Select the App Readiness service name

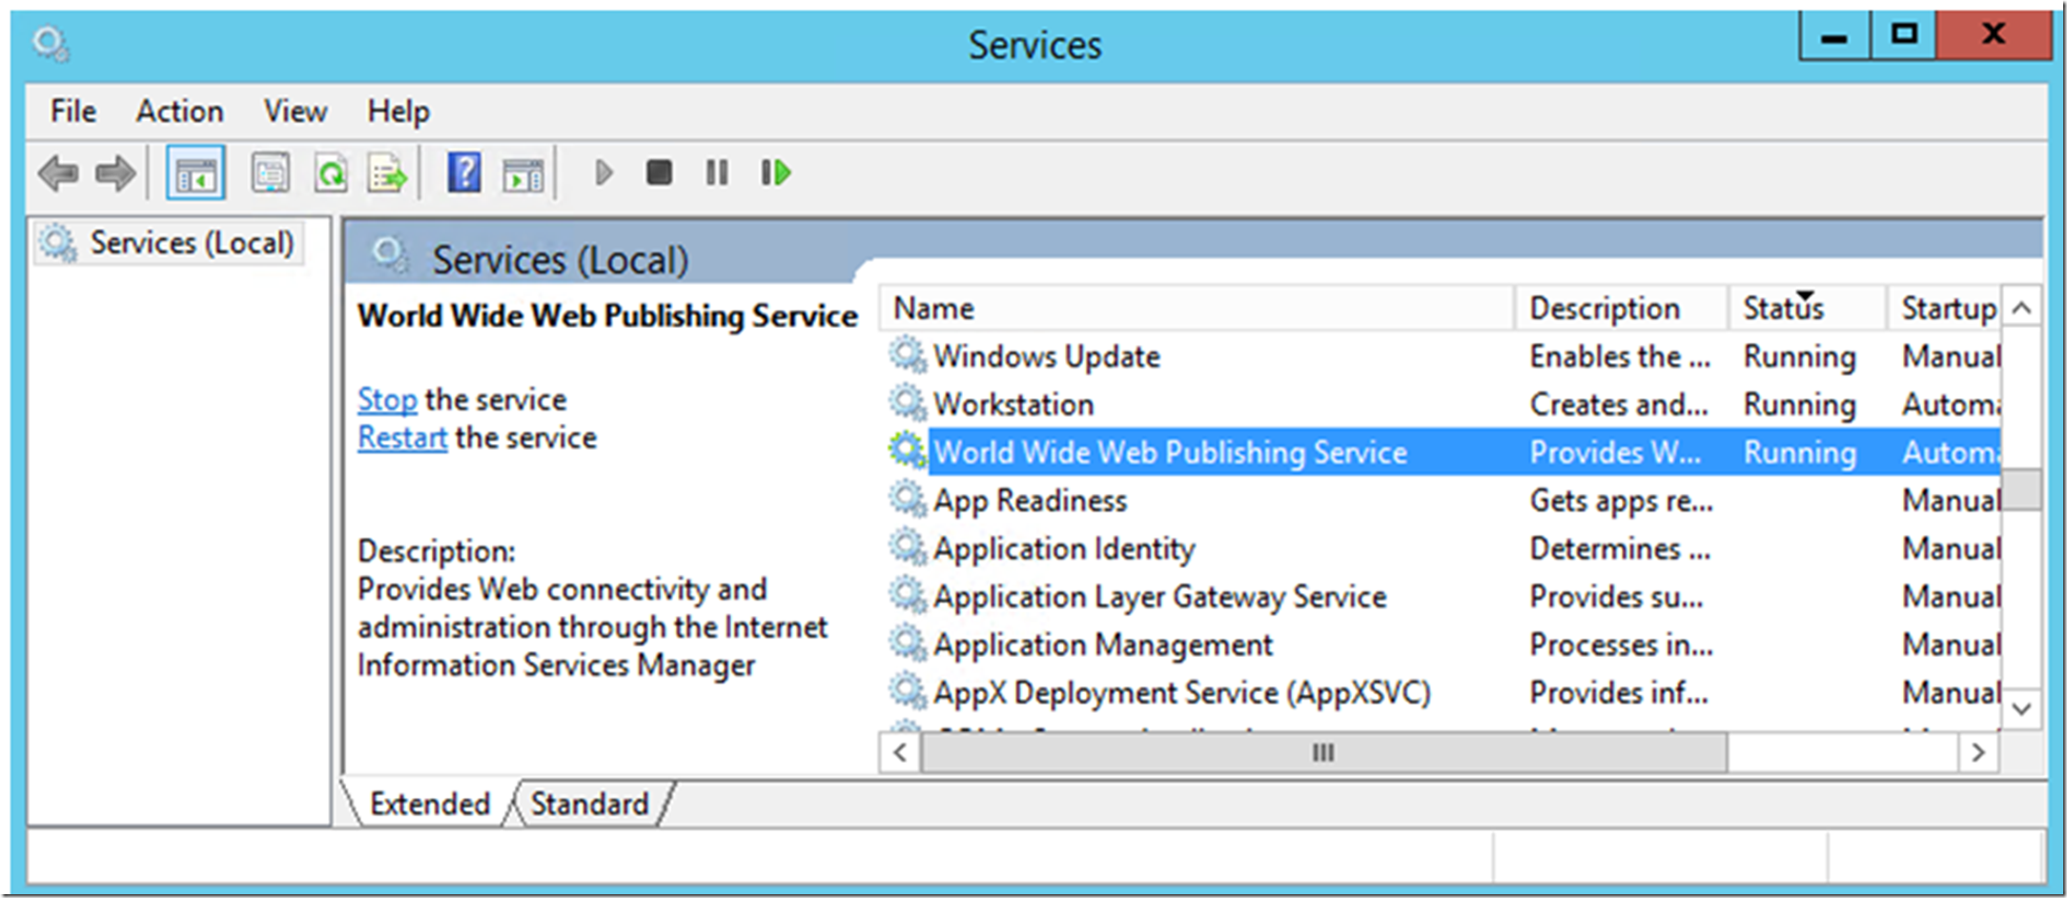click(x=1030, y=500)
